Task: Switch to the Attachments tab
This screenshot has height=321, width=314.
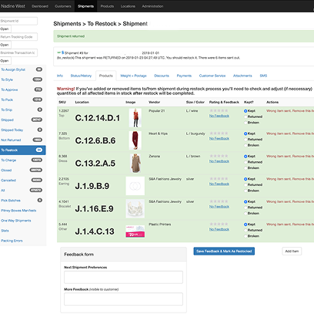Action: click(242, 76)
